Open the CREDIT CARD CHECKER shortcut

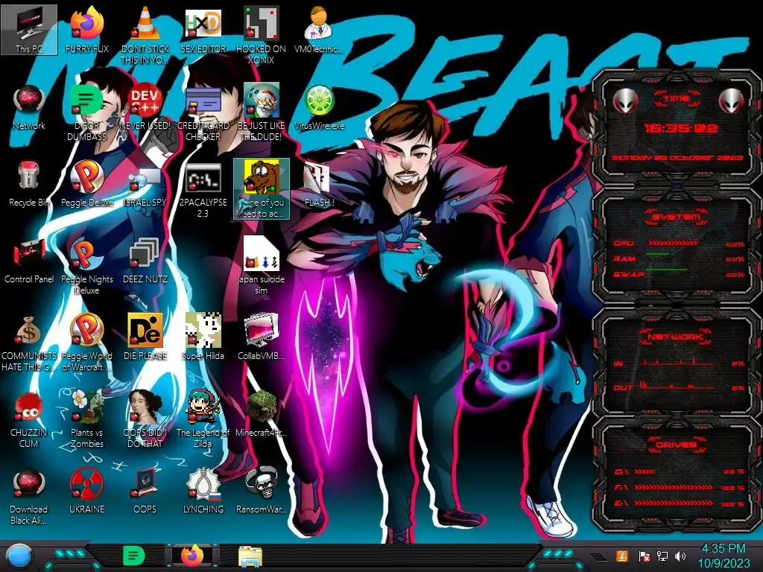203,112
